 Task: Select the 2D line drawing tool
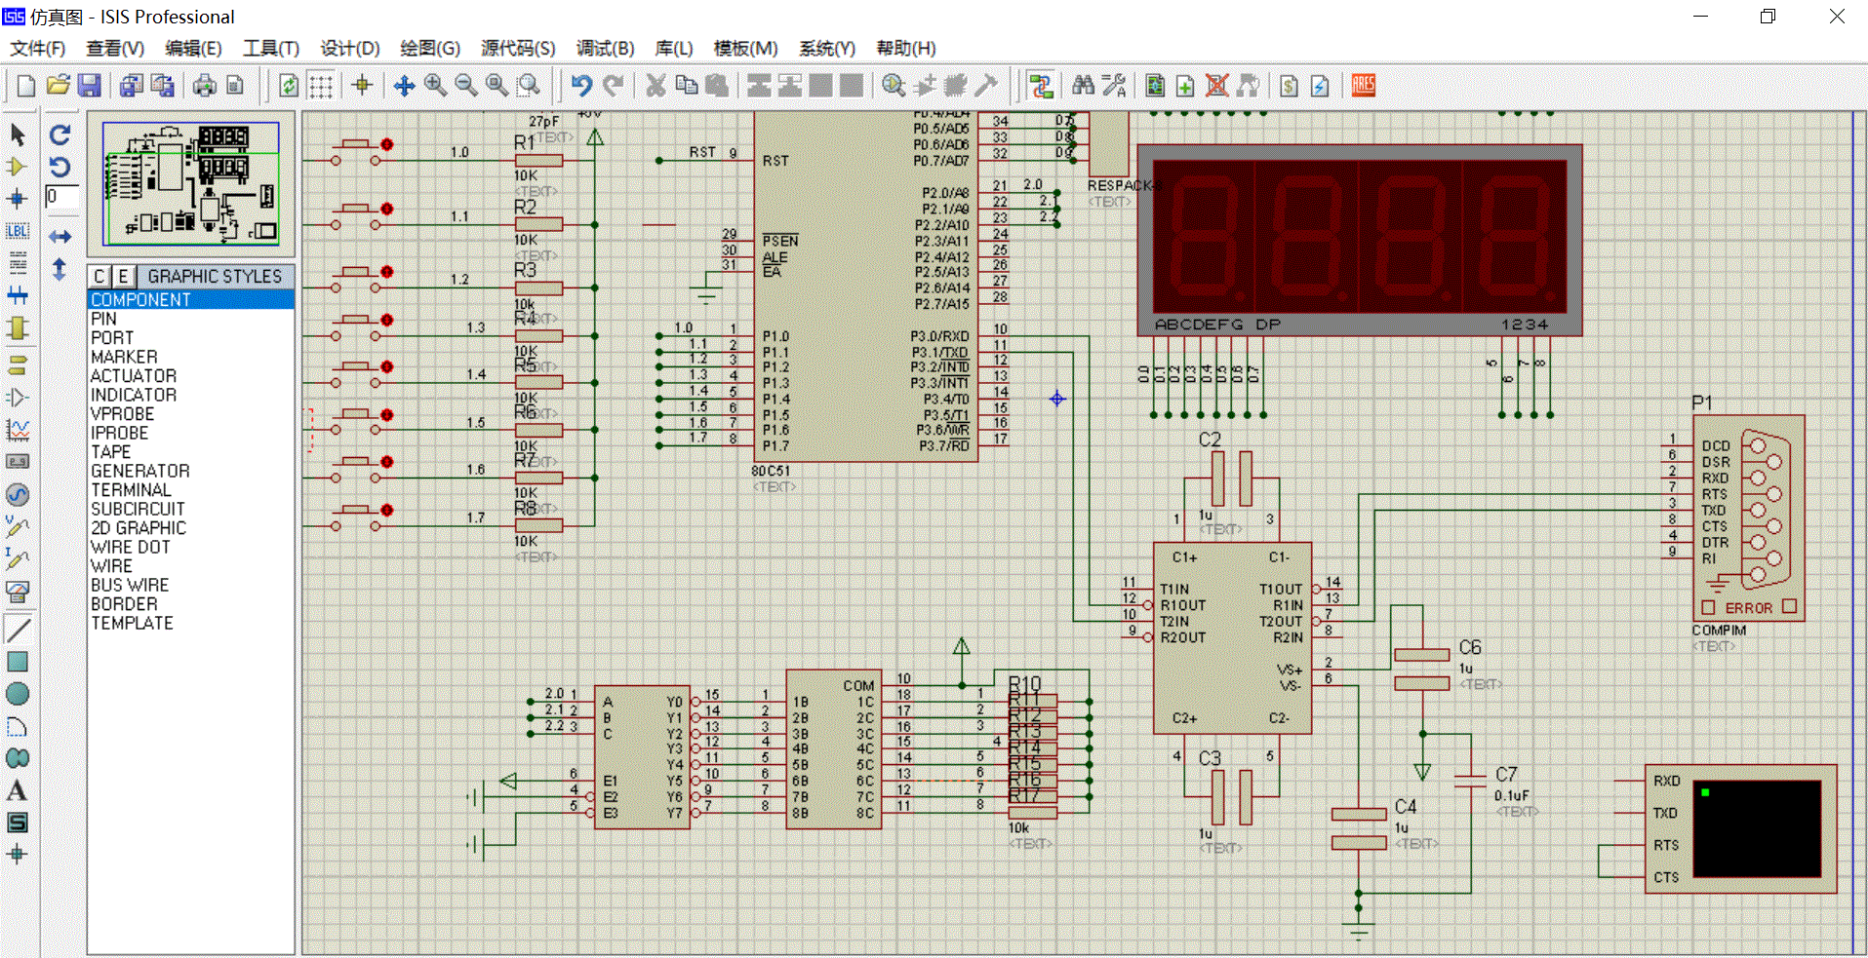(x=18, y=630)
